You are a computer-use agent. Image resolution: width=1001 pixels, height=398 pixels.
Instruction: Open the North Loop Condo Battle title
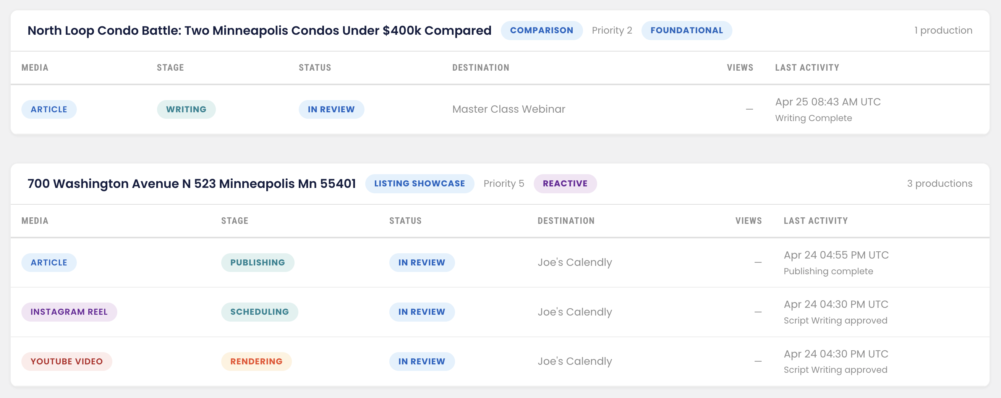(x=259, y=30)
